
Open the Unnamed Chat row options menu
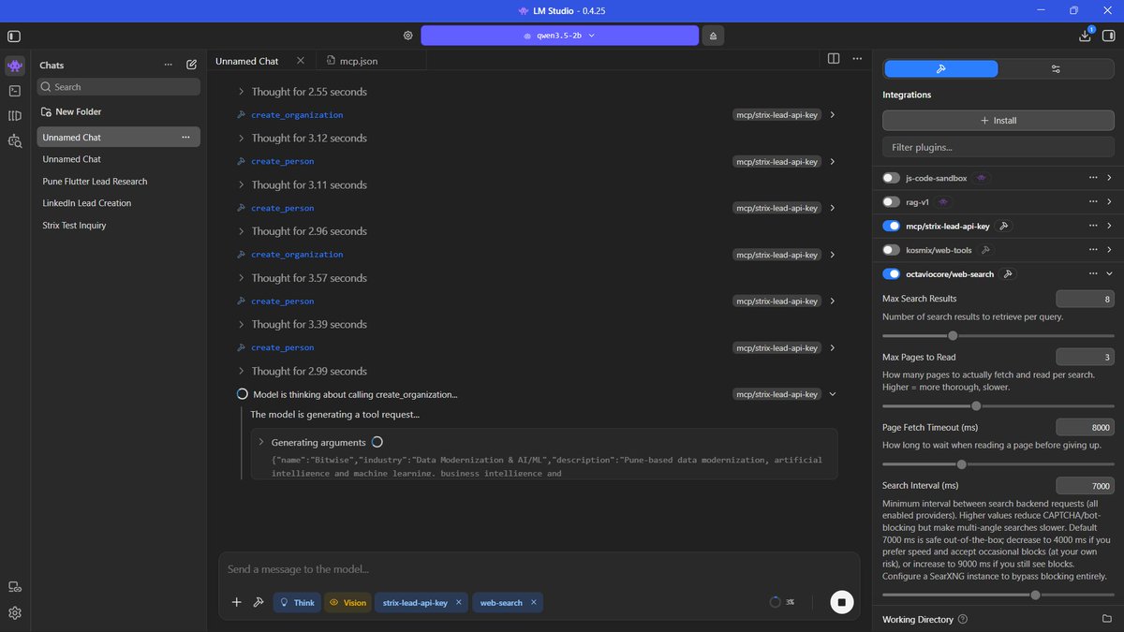pyautogui.click(x=185, y=137)
